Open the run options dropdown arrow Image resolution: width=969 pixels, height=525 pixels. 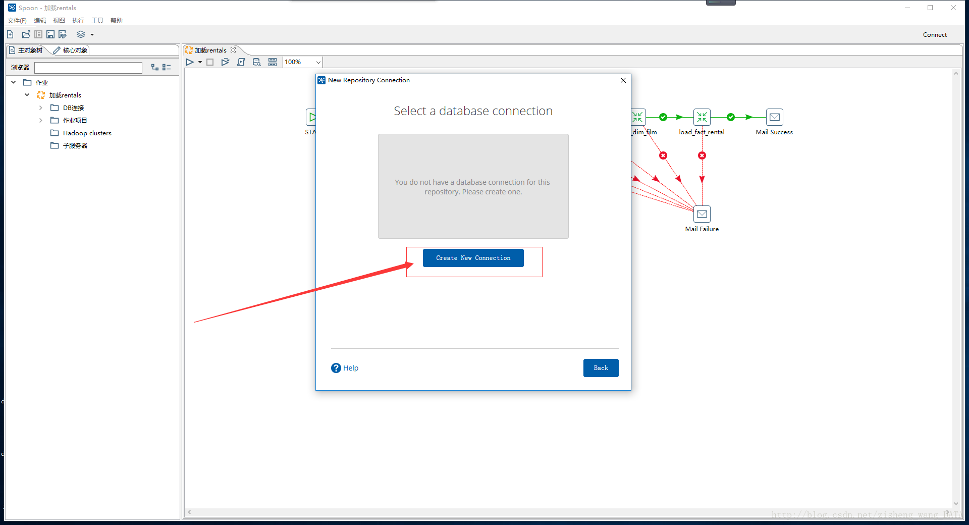pyautogui.click(x=200, y=63)
